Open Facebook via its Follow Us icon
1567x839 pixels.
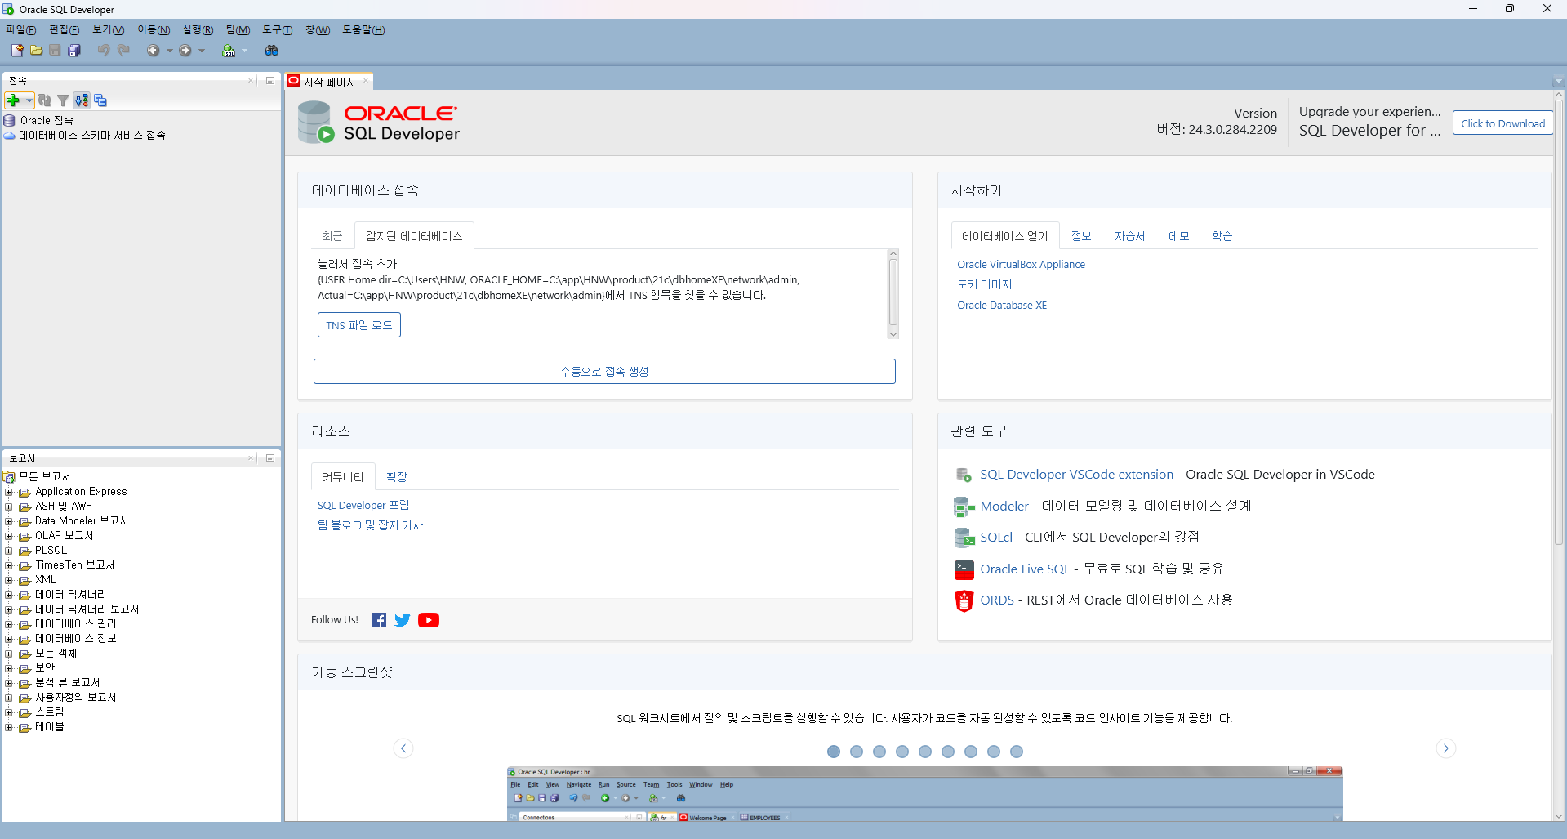tap(378, 619)
